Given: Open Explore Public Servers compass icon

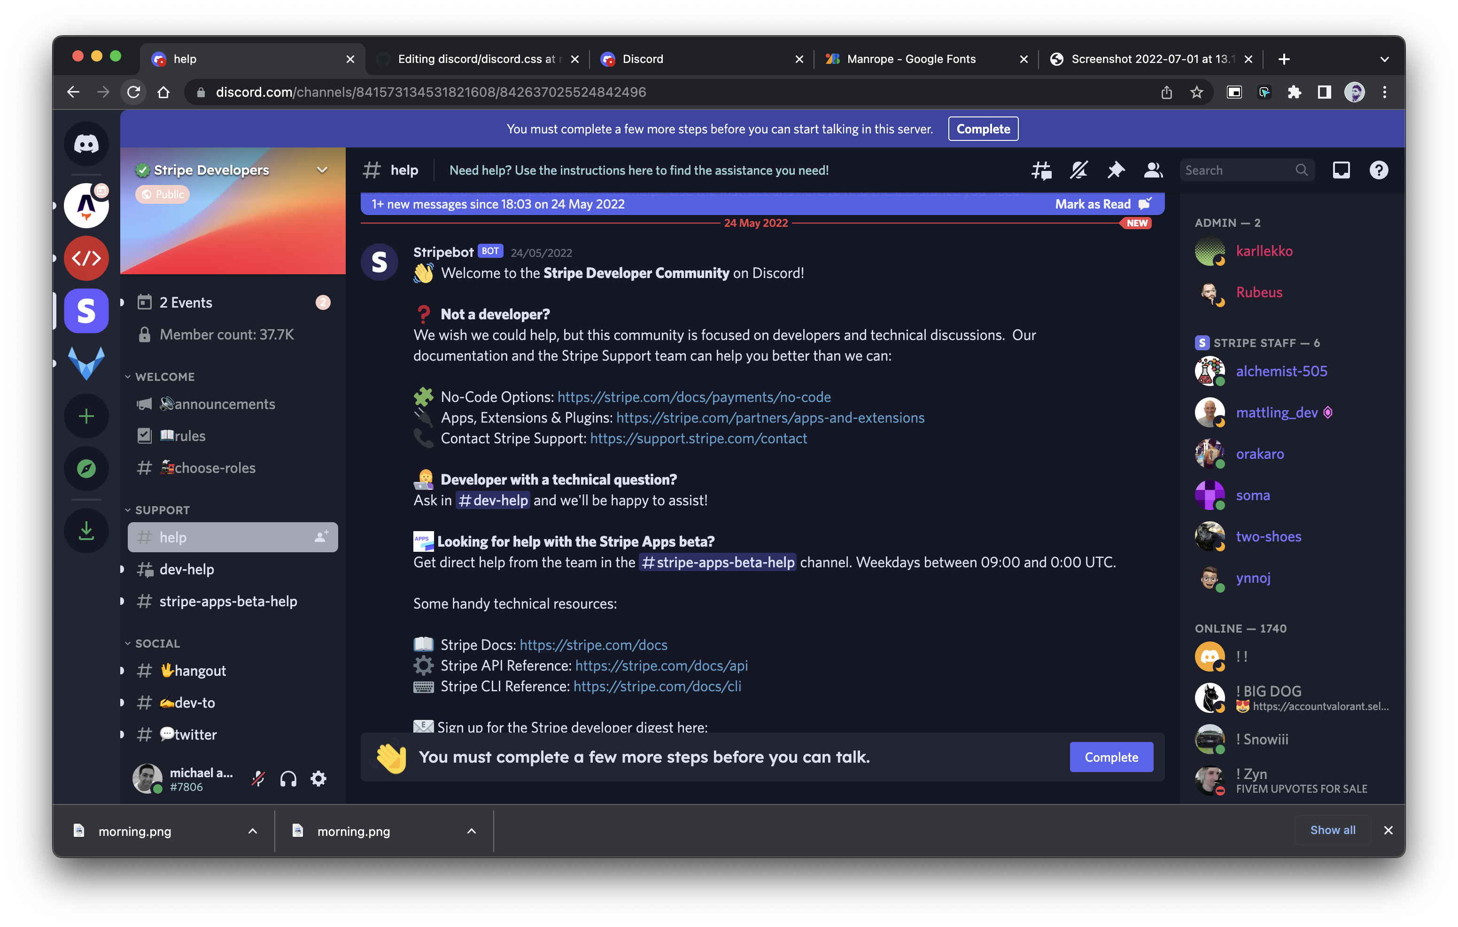Looking at the screenshot, I should pos(86,469).
